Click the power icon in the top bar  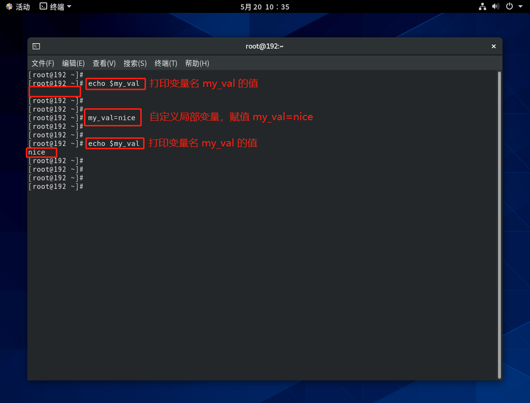(x=509, y=7)
